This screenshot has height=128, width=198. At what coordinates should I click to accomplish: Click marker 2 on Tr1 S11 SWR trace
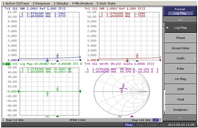(58, 56)
